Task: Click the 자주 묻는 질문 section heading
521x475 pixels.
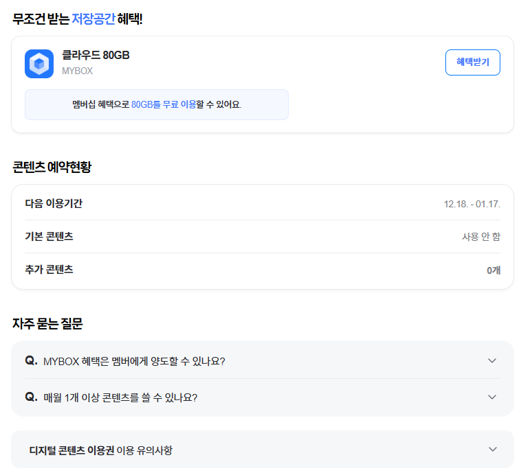Action: point(47,323)
